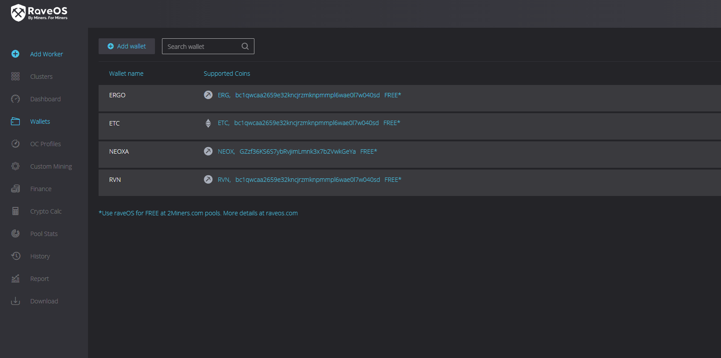Screen dimensions: 721x358
Task: Open Clusters via its grid icon
Action: coord(15,76)
